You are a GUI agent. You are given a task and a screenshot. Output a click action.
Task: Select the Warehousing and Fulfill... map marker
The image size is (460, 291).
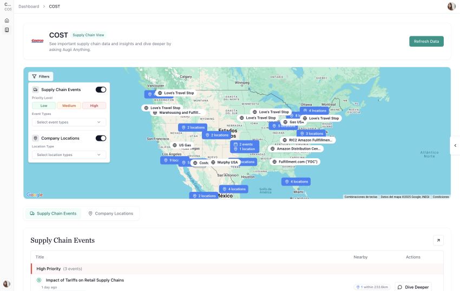coord(177,113)
